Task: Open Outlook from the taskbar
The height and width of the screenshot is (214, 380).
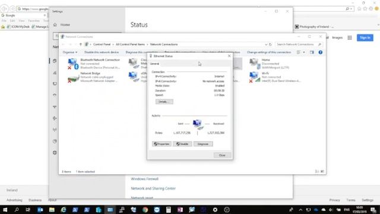Action: [x=40, y=210]
